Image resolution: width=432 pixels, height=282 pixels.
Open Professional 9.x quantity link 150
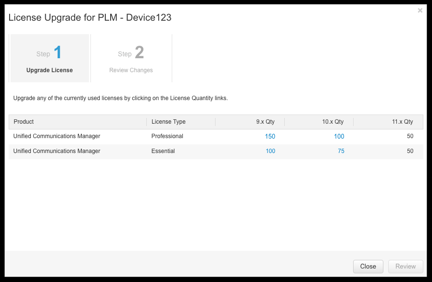[x=270, y=137]
